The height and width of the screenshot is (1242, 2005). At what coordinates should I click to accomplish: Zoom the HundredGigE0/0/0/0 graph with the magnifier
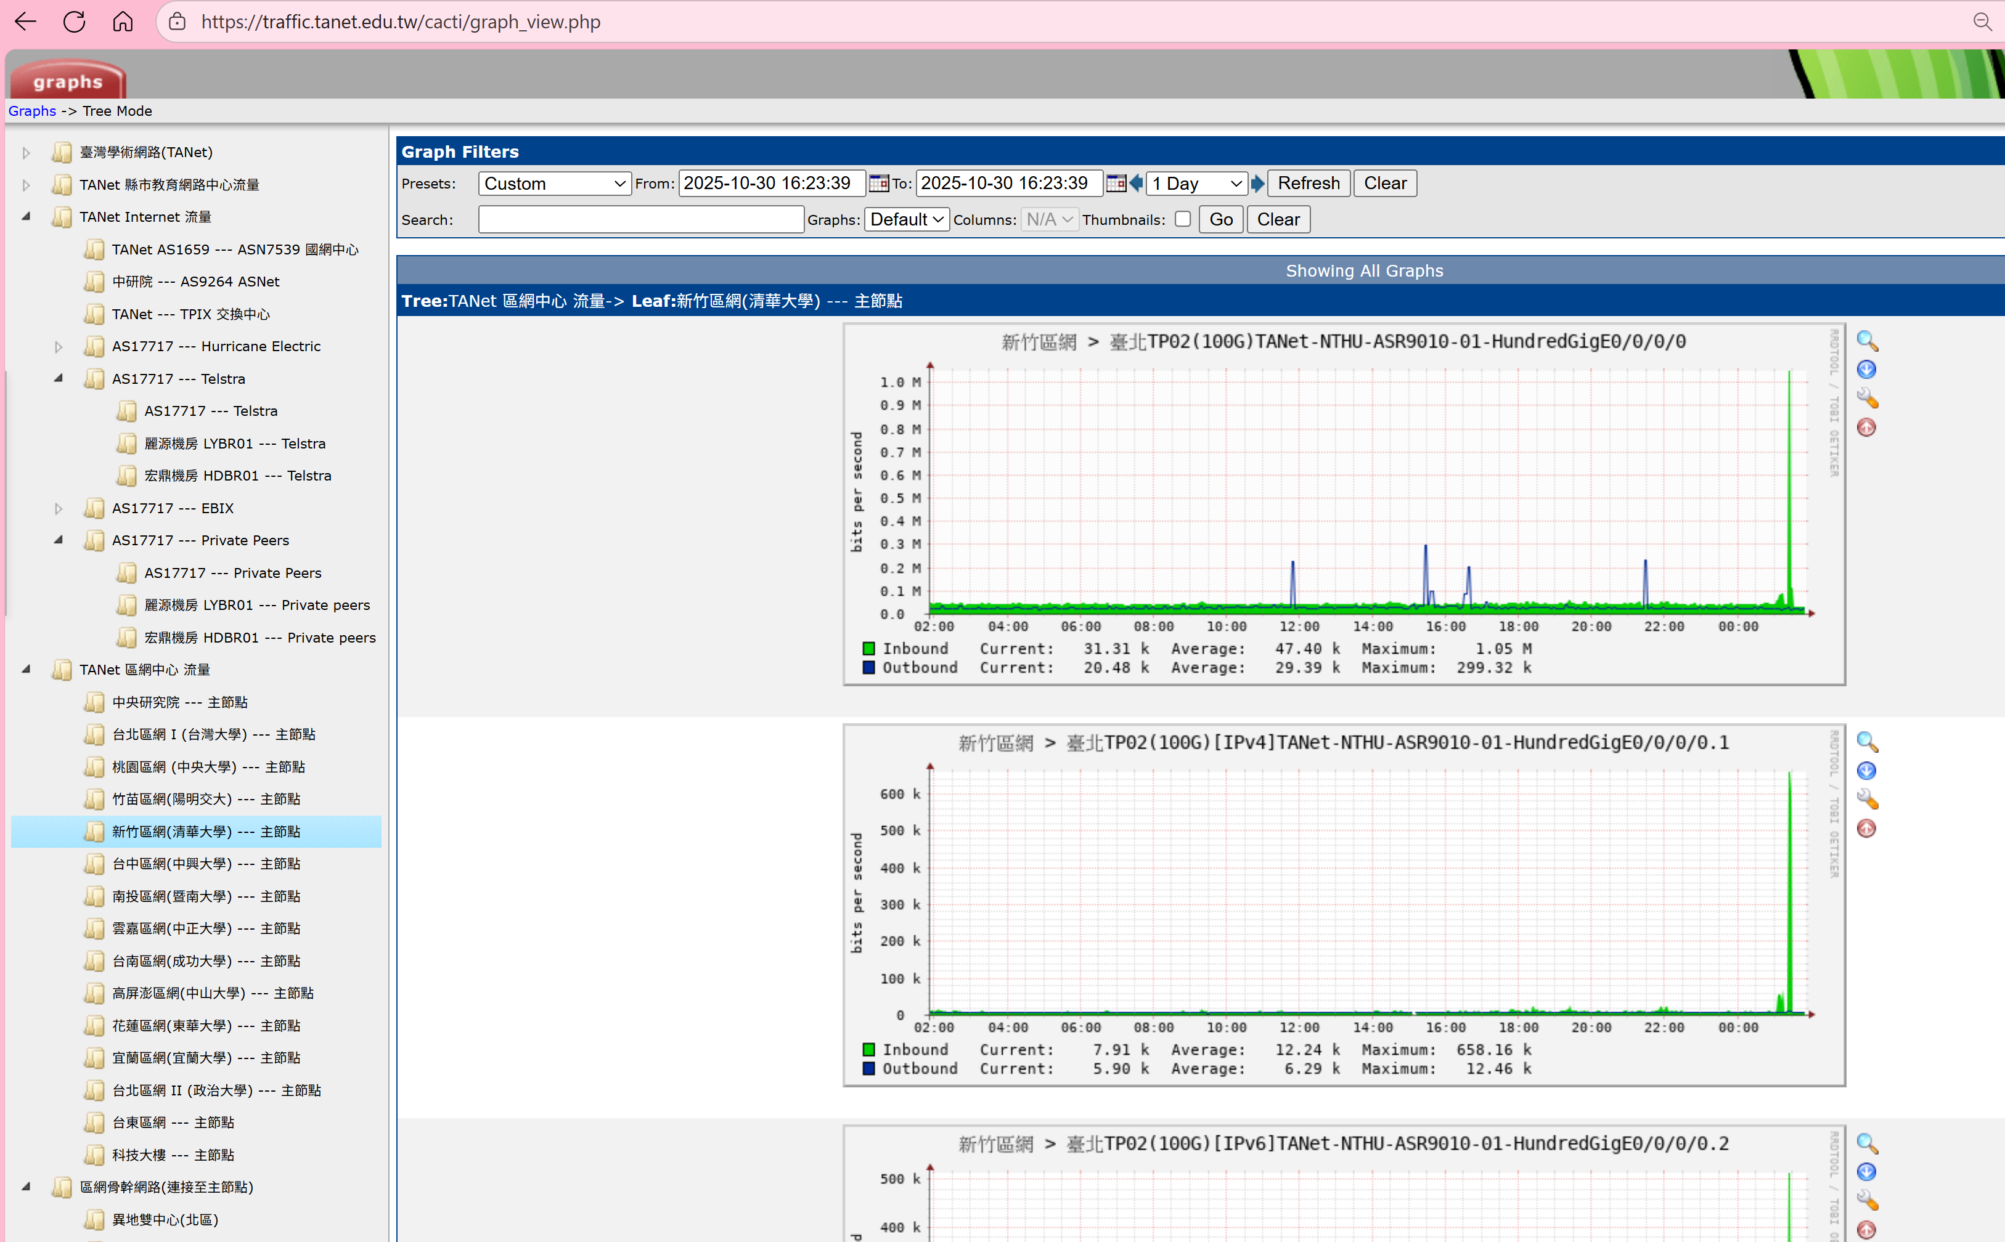click(1867, 341)
